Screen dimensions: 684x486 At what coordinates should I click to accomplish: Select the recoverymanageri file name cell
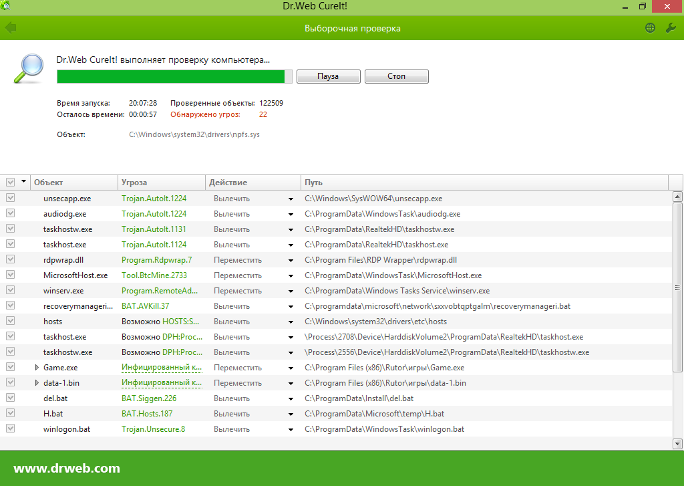(x=78, y=306)
